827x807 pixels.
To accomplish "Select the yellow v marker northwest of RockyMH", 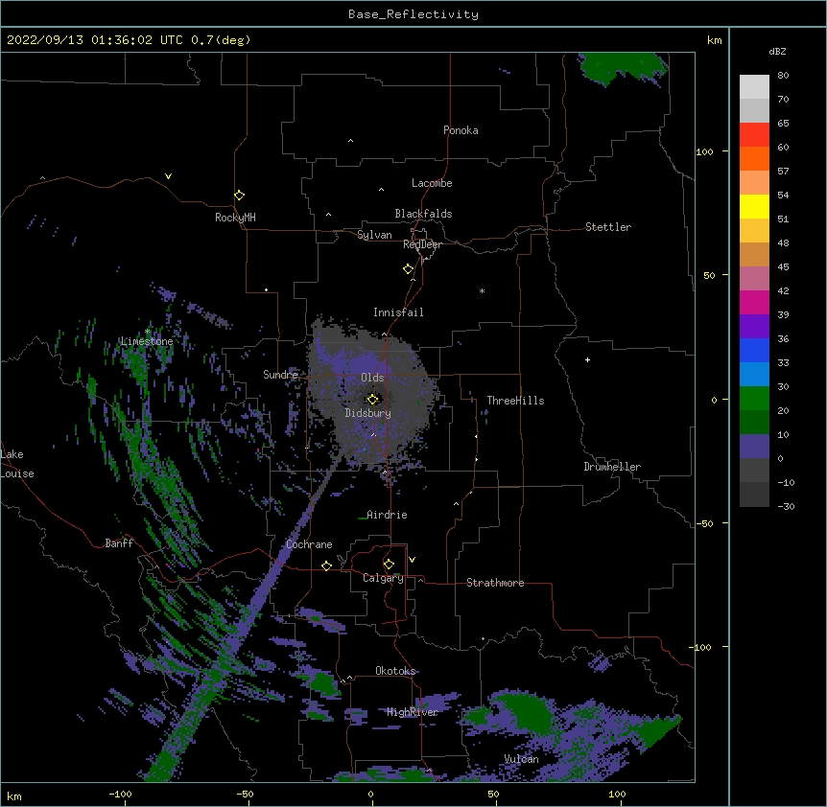I will [168, 176].
